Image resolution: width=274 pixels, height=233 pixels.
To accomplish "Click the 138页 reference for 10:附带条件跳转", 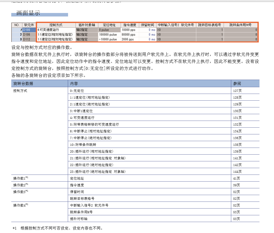I will click(x=237, y=145).
